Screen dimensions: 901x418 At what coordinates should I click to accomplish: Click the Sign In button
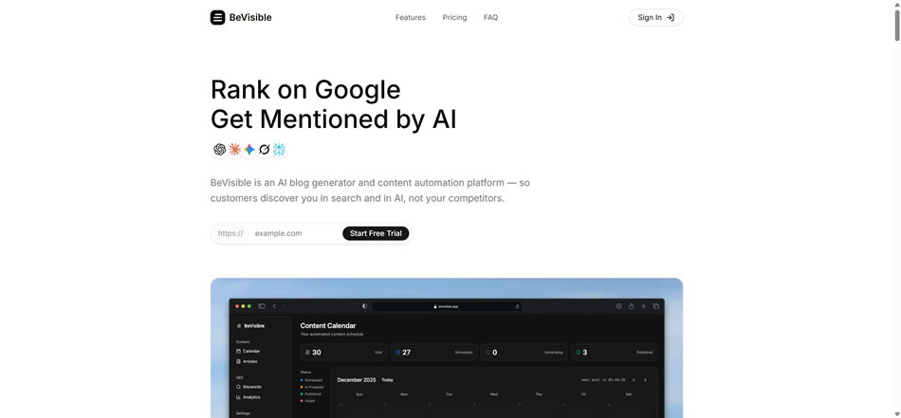click(655, 17)
